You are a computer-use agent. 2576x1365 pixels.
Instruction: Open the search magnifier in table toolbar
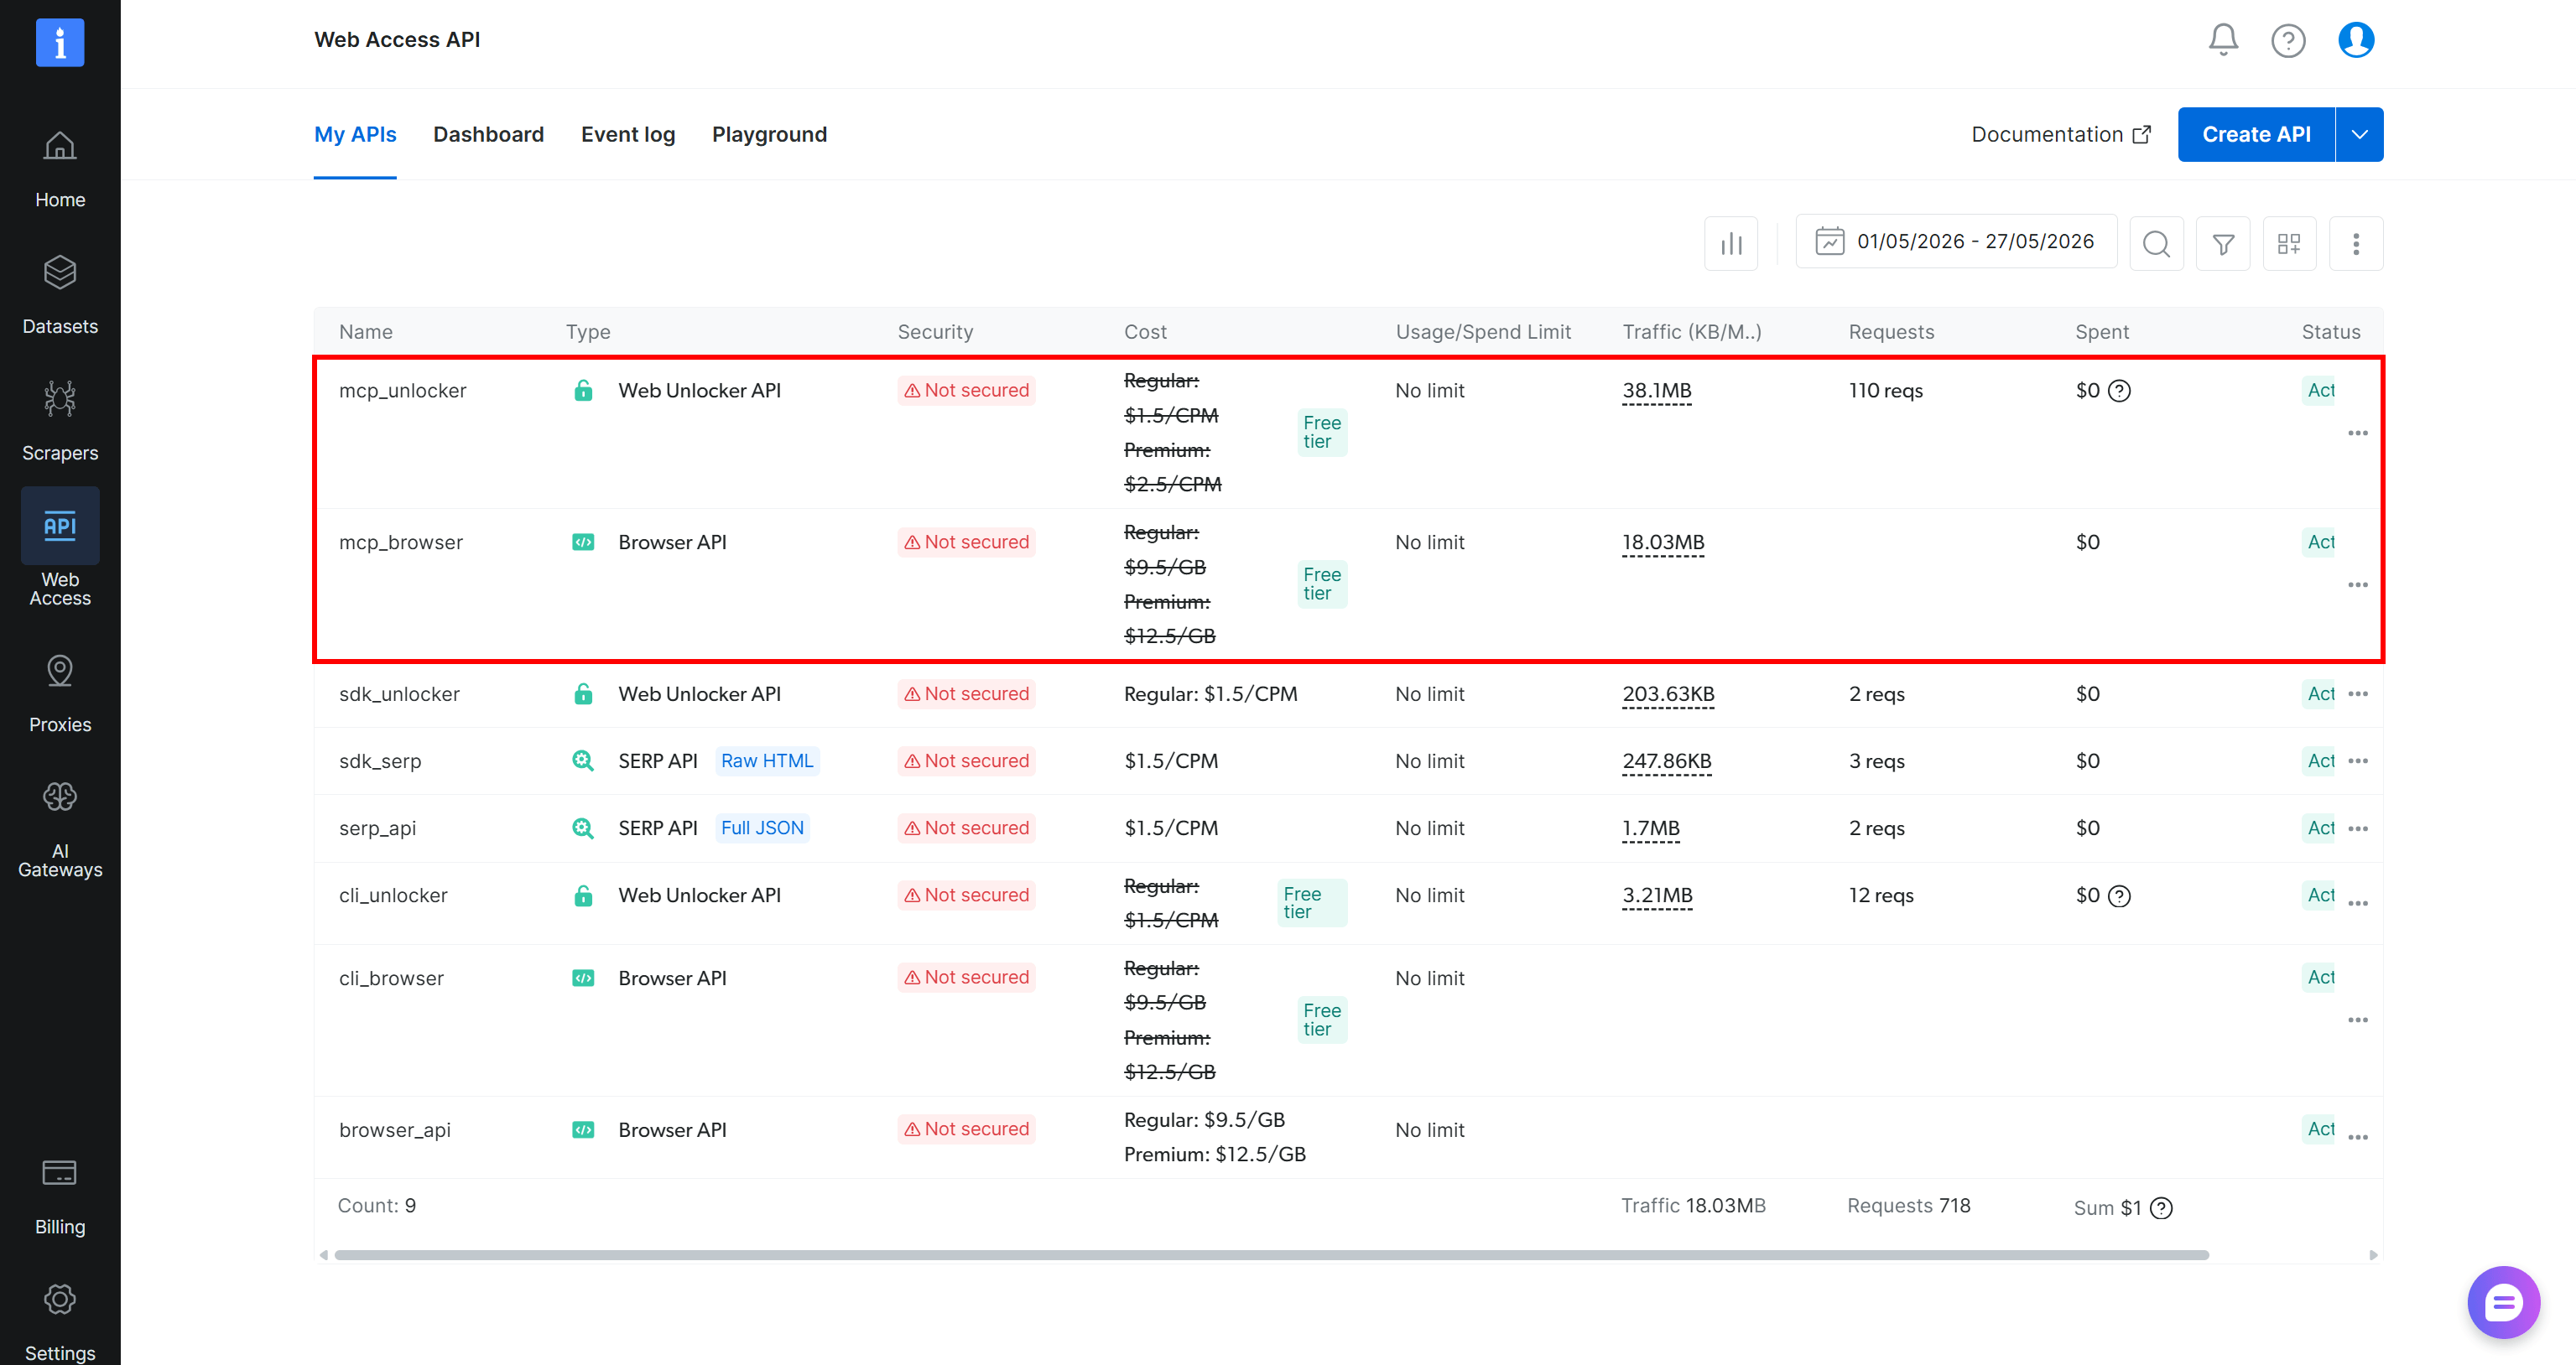(x=2157, y=244)
